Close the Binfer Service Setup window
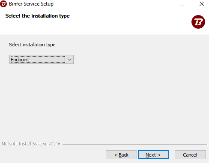 tap(202, 4)
